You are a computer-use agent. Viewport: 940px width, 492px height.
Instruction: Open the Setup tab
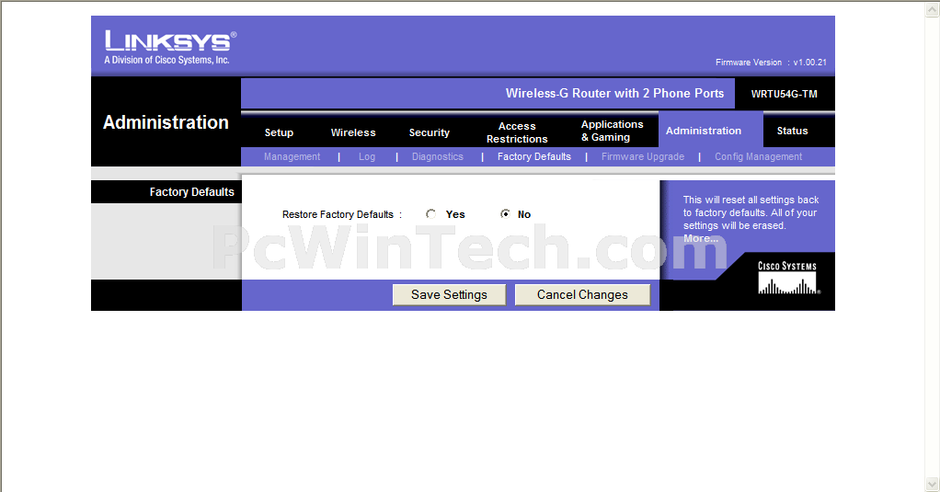coord(279,132)
